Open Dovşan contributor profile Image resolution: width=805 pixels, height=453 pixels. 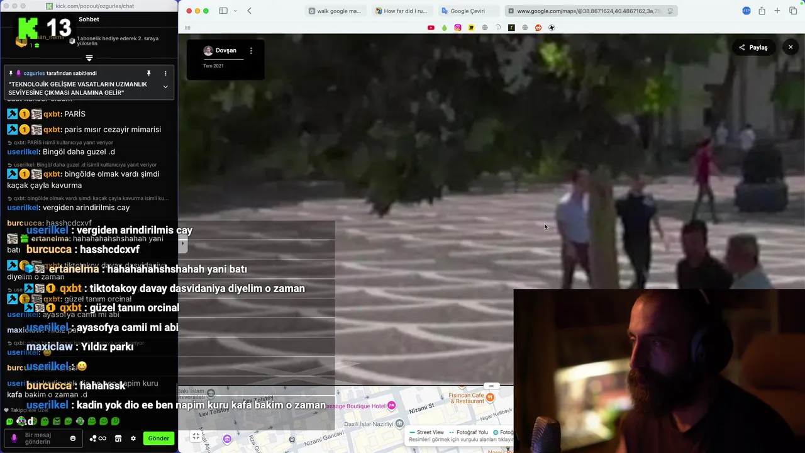(220, 51)
